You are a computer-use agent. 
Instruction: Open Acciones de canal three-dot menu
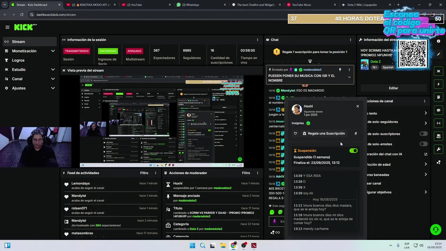(424, 101)
